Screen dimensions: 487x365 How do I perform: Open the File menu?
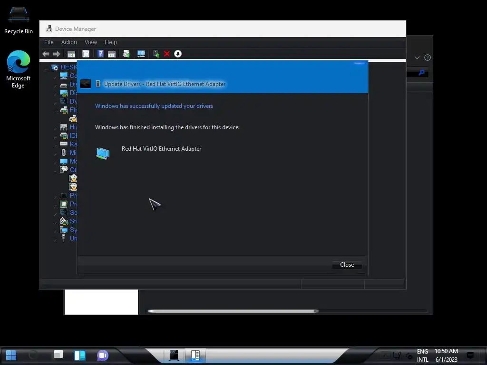click(x=49, y=42)
